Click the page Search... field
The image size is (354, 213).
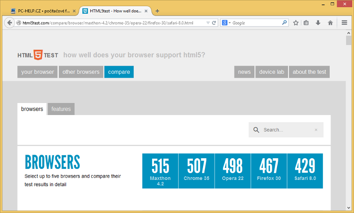point(286,130)
